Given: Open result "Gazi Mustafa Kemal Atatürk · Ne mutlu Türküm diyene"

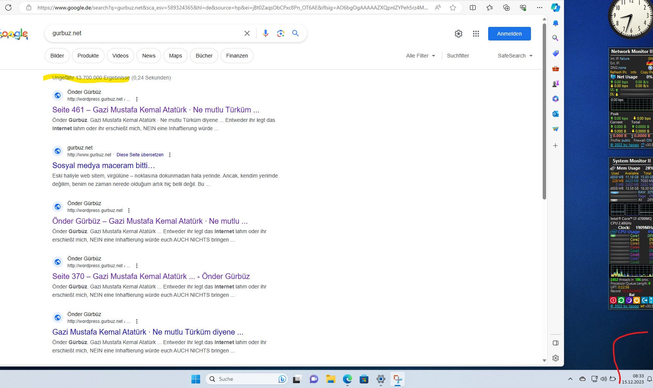Looking at the screenshot, I should tap(148, 332).
